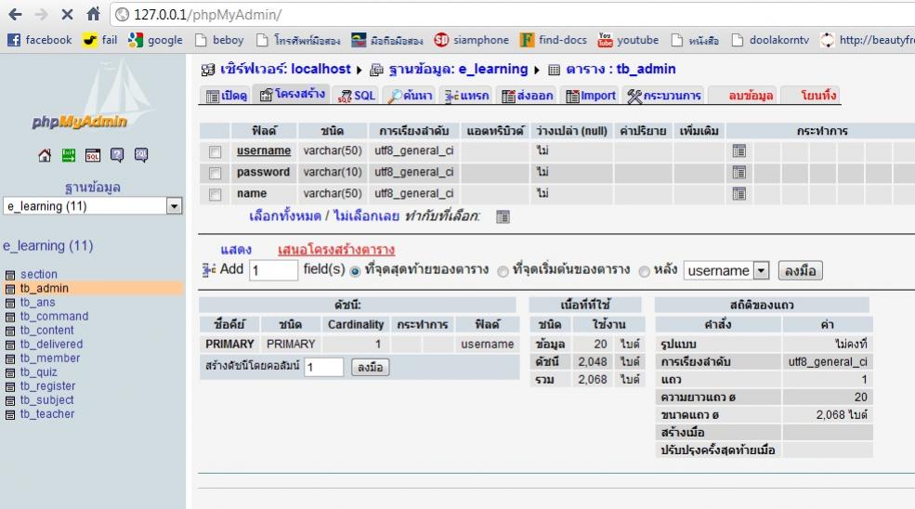Click the select all link
915x509 pixels.
tap(285, 216)
